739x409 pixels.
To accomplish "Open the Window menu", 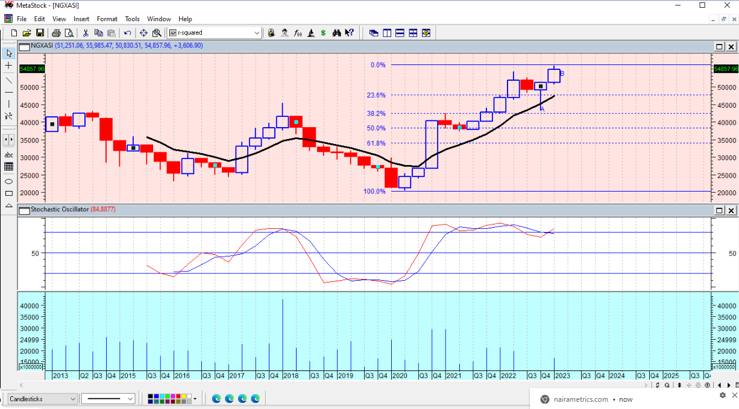I will [159, 19].
